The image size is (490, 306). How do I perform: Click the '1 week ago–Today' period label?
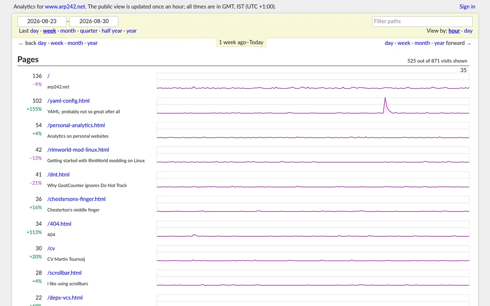pos(241,42)
